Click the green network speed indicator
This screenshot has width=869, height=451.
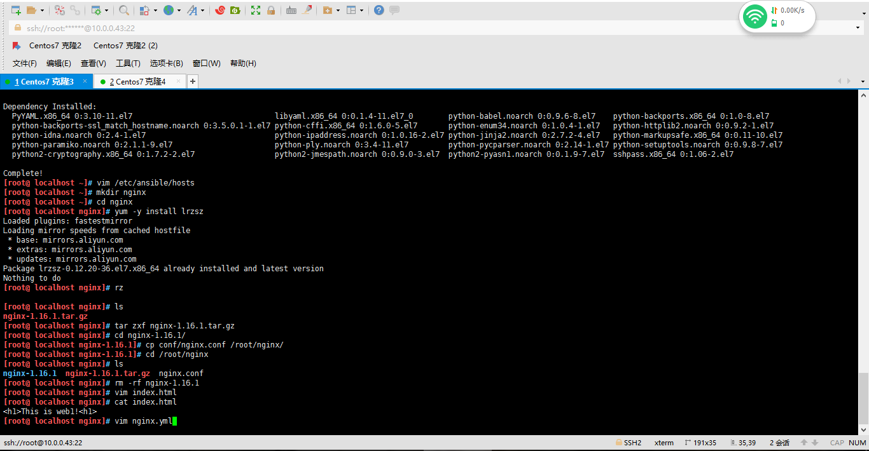[x=754, y=16]
